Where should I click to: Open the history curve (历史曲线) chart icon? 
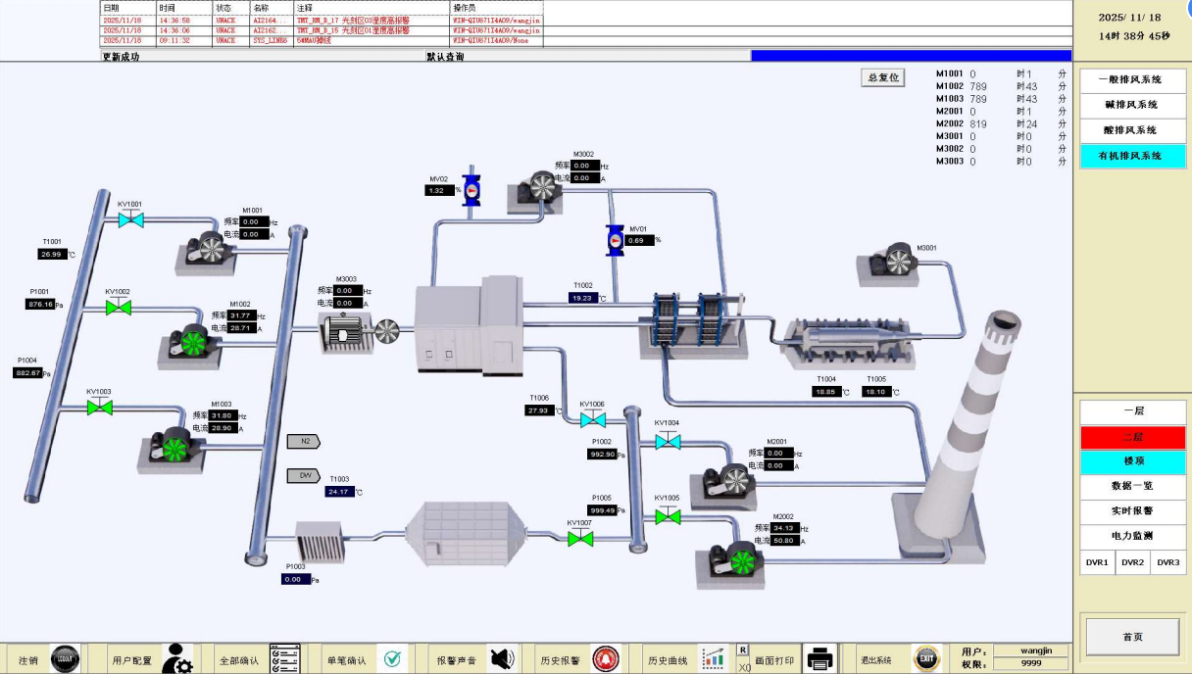point(713,658)
